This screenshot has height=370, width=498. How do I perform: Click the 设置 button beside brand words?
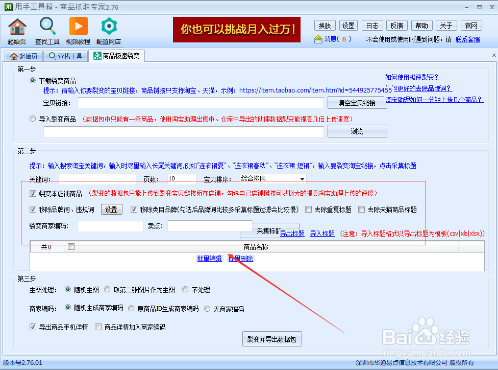tap(111, 210)
